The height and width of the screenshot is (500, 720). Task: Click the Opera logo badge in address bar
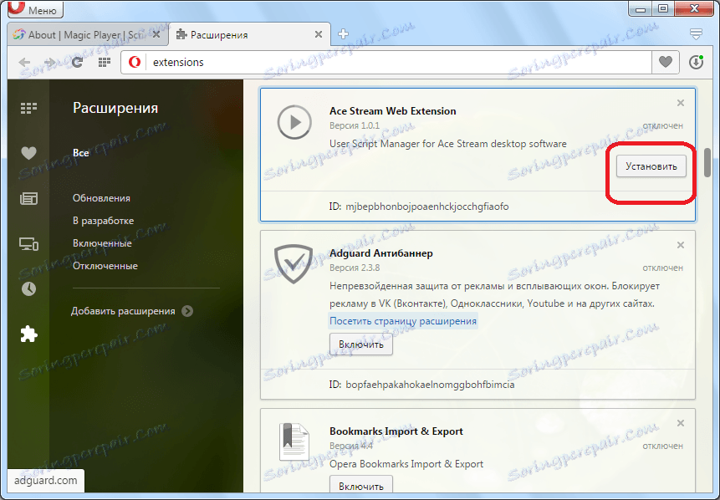tap(135, 62)
